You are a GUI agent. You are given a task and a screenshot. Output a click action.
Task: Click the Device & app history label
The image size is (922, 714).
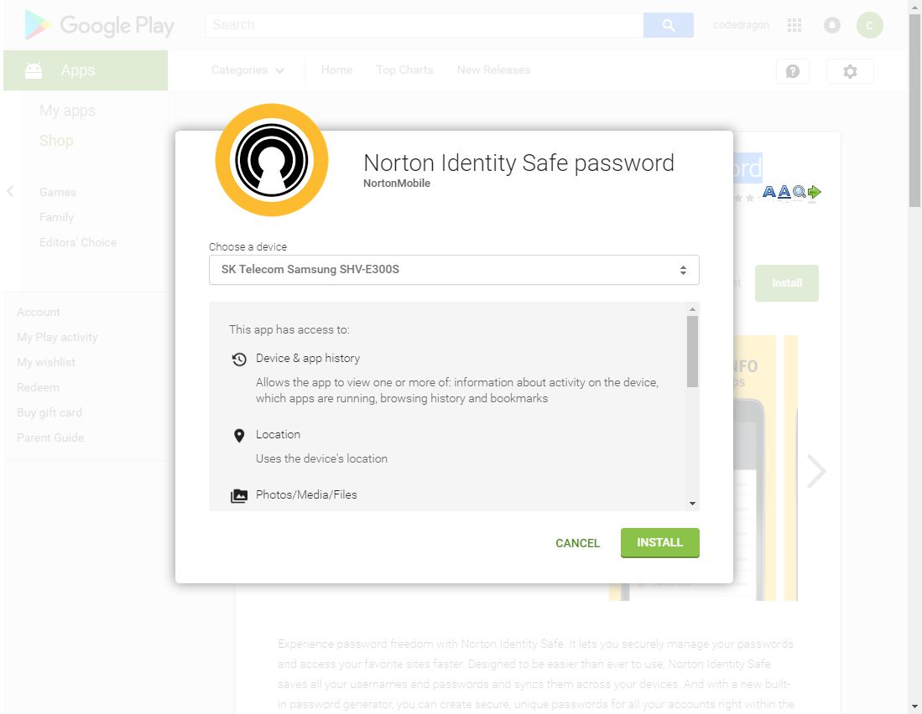tap(308, 358)
